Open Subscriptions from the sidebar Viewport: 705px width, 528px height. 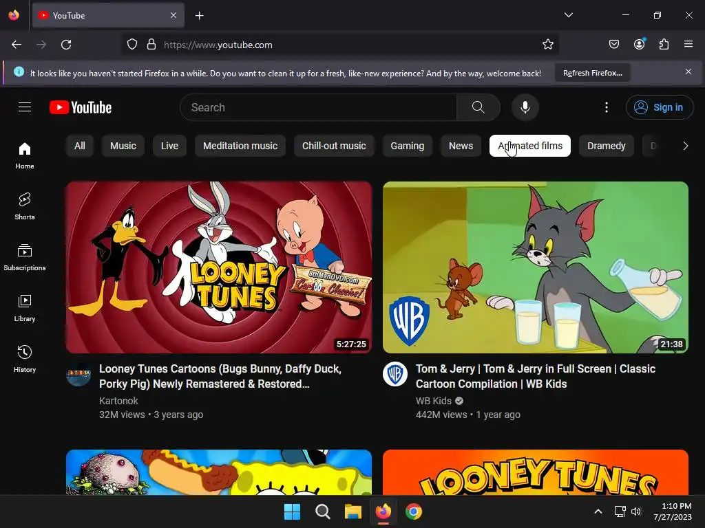(x=25, y=257)
